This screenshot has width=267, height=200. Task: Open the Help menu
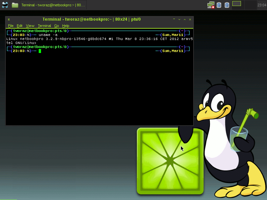[x=65, y=26]
